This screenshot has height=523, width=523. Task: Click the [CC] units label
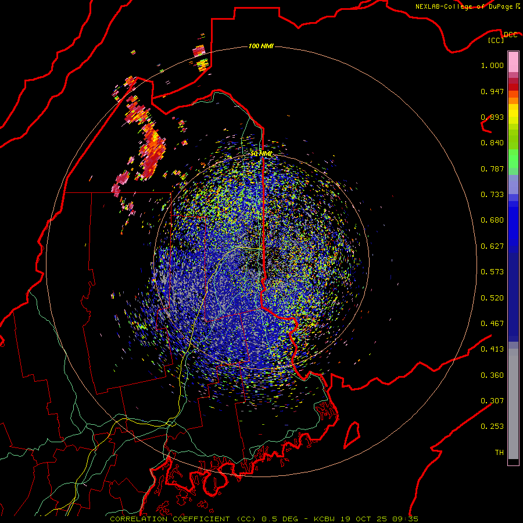click(x=496, y=41)
